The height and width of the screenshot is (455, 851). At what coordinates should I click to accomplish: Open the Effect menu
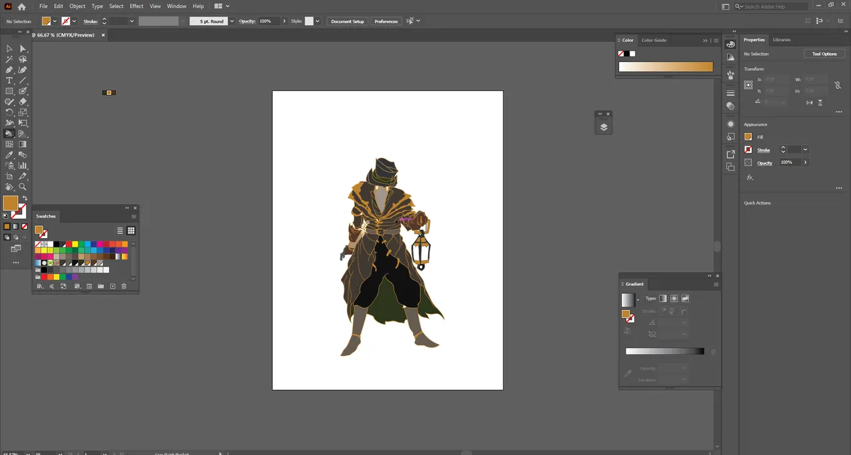click(x=136, y=6)
